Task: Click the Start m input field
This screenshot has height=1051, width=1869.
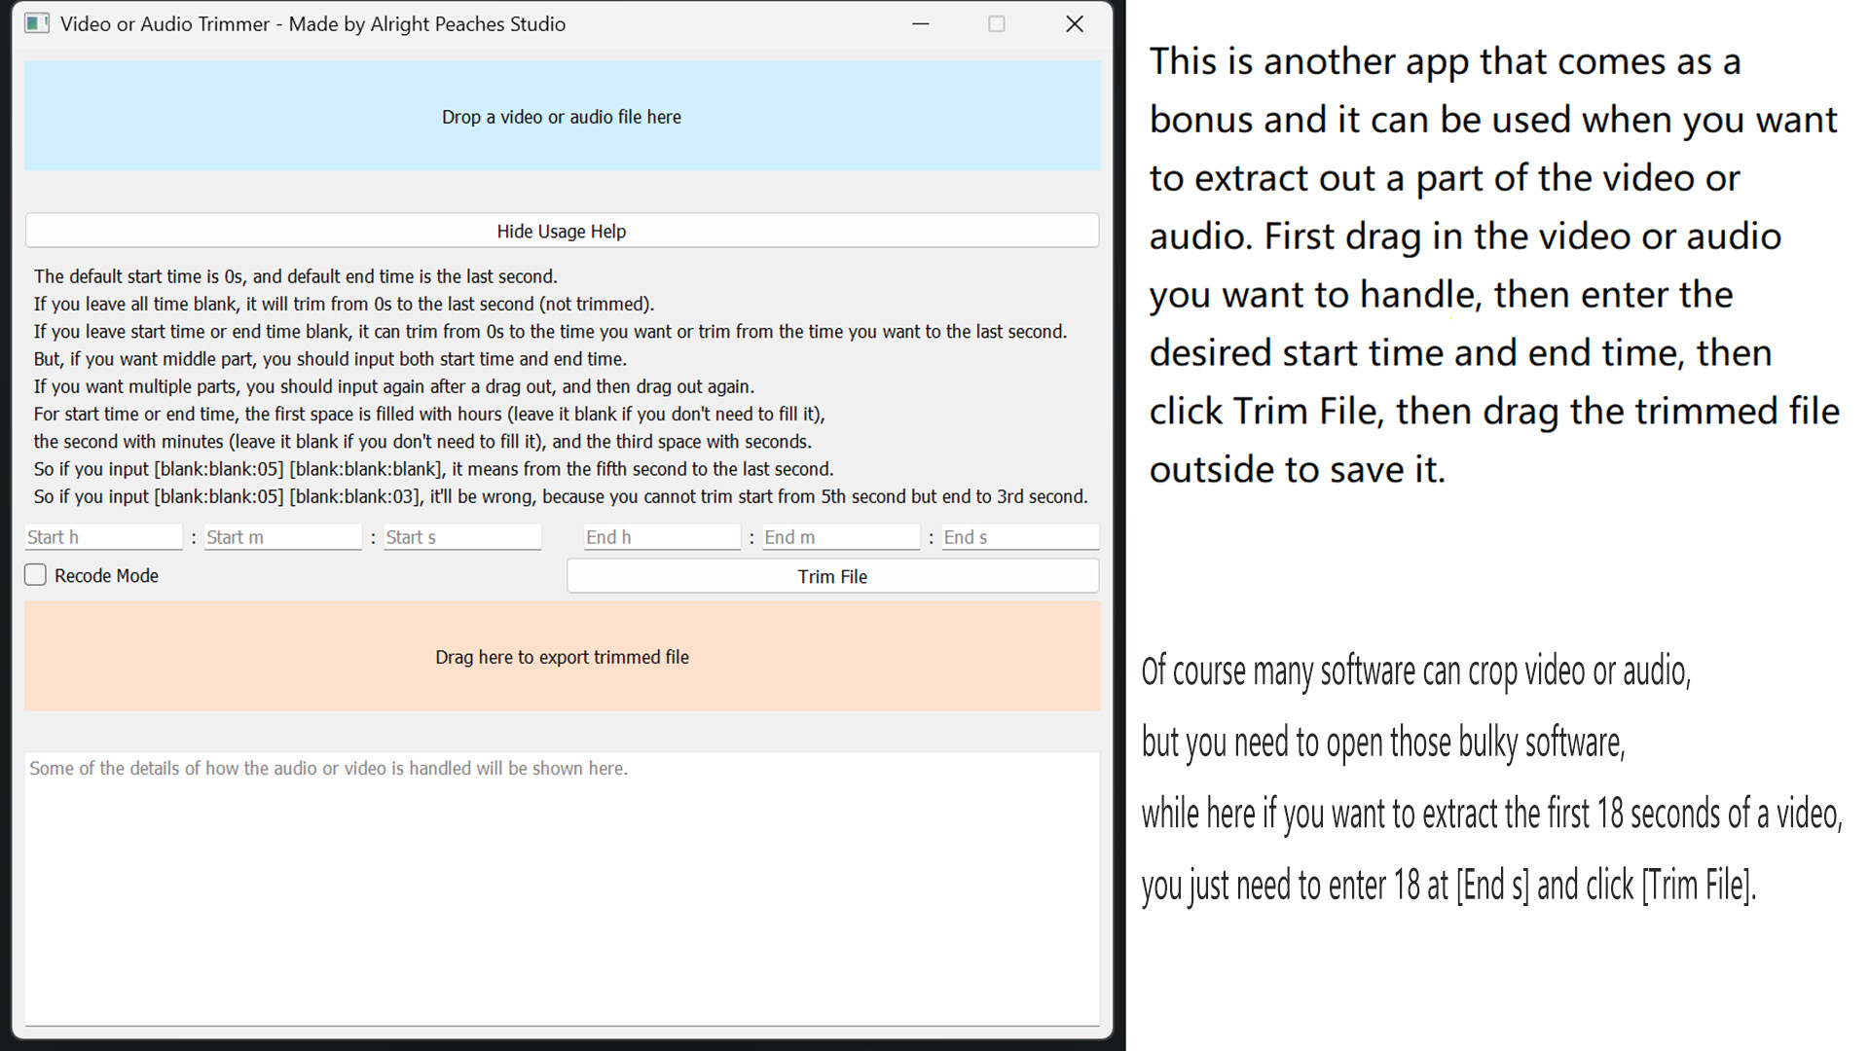Action: [x=282, y=536]
